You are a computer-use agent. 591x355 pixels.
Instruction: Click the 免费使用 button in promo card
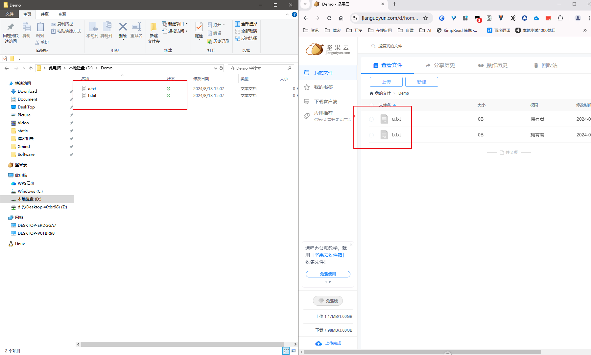point(328,274)
